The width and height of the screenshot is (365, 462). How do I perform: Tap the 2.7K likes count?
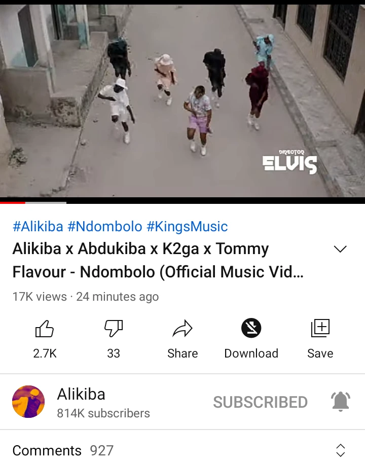click(x=45, y=353)
